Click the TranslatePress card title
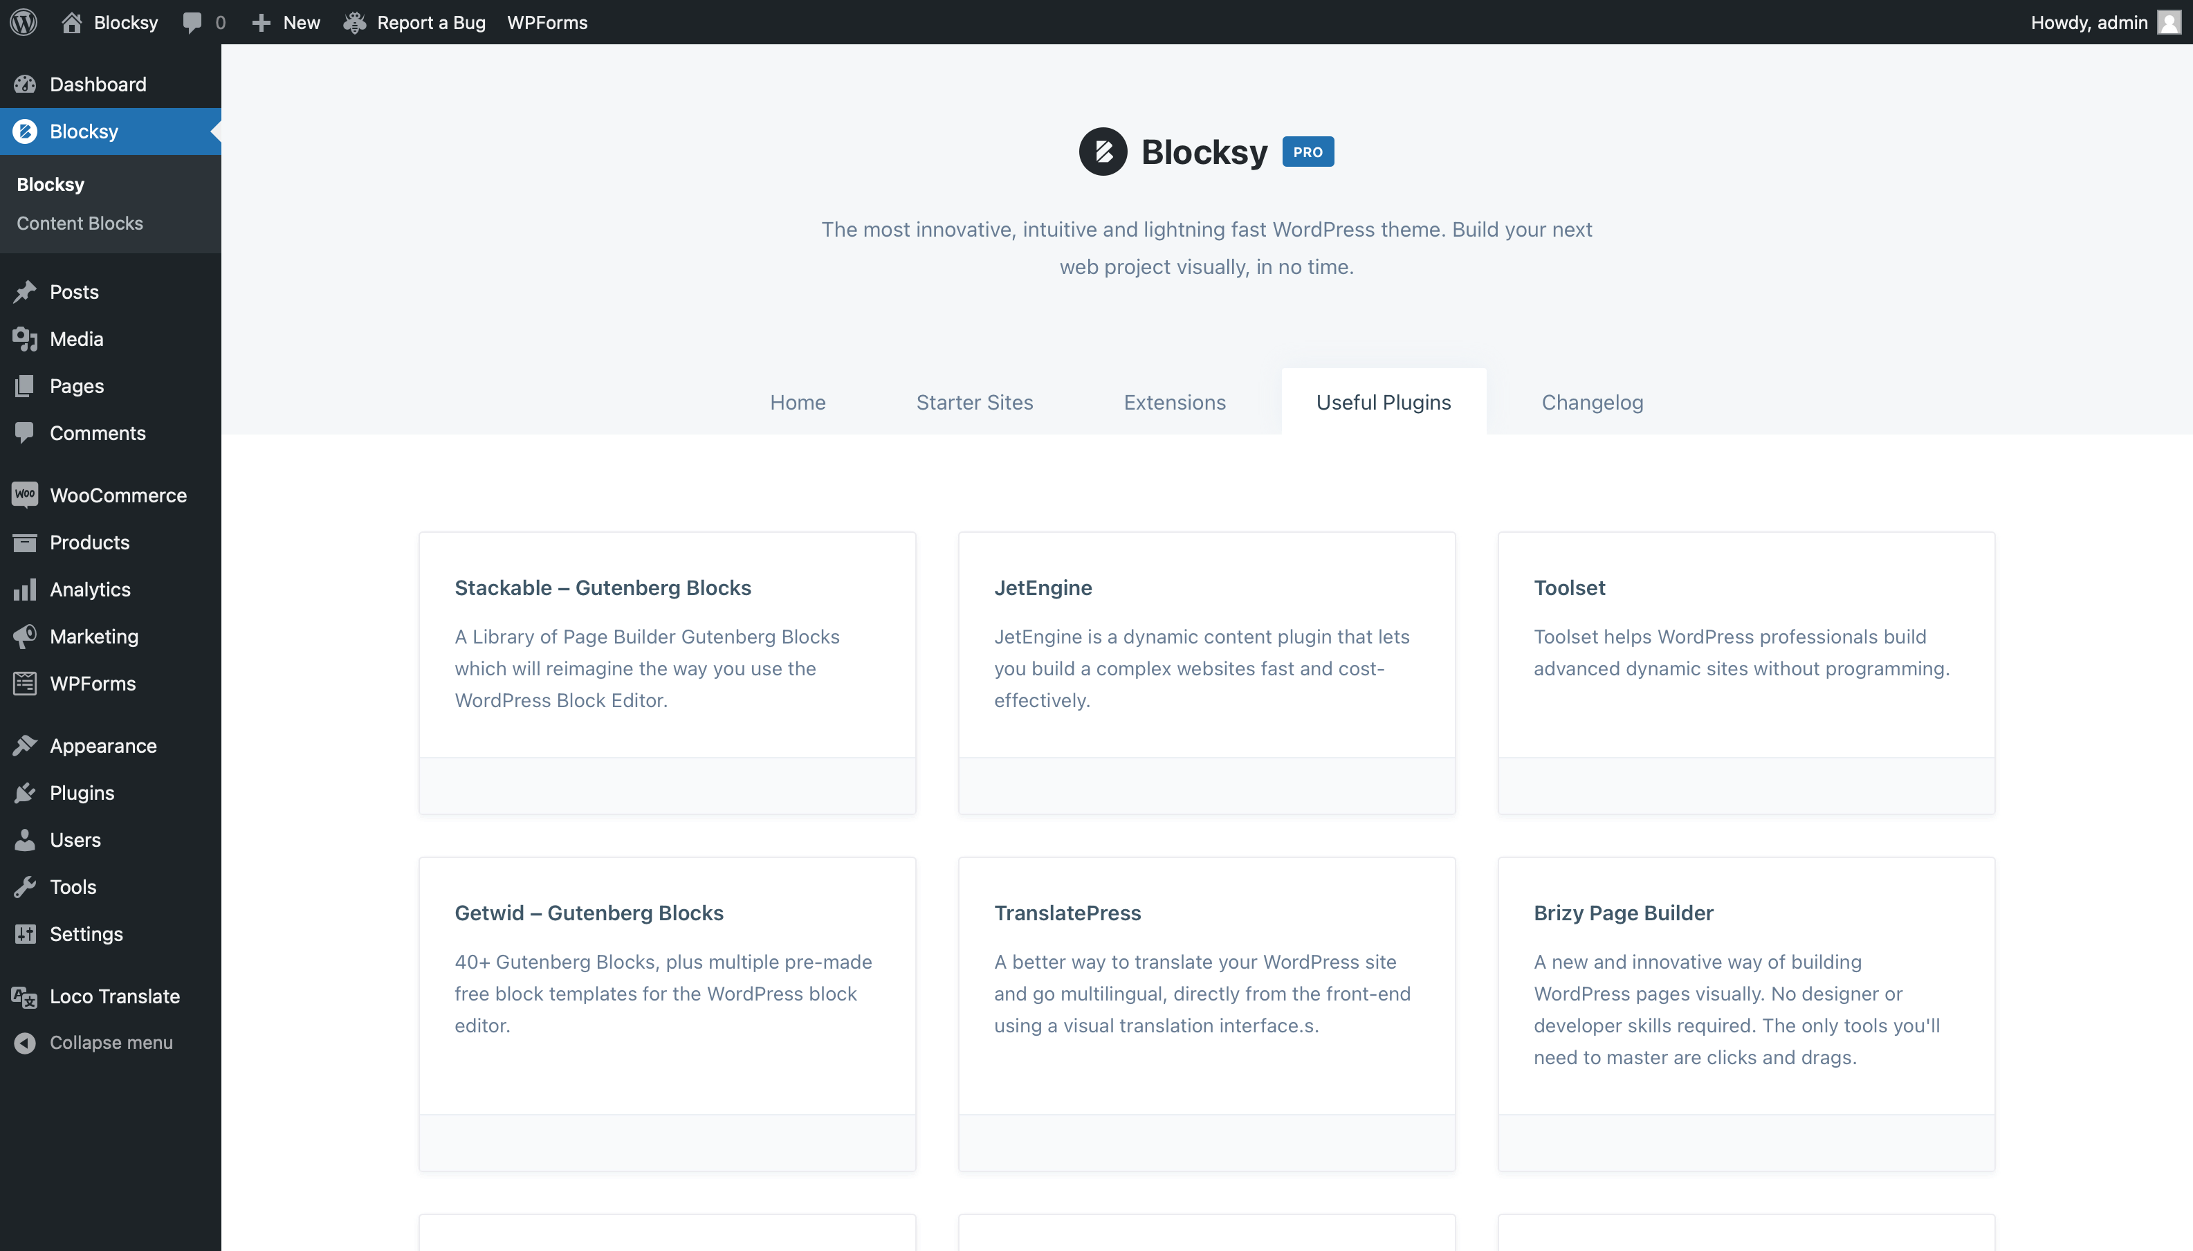The image size is (2193, 1251). (x=1067, y=913)
